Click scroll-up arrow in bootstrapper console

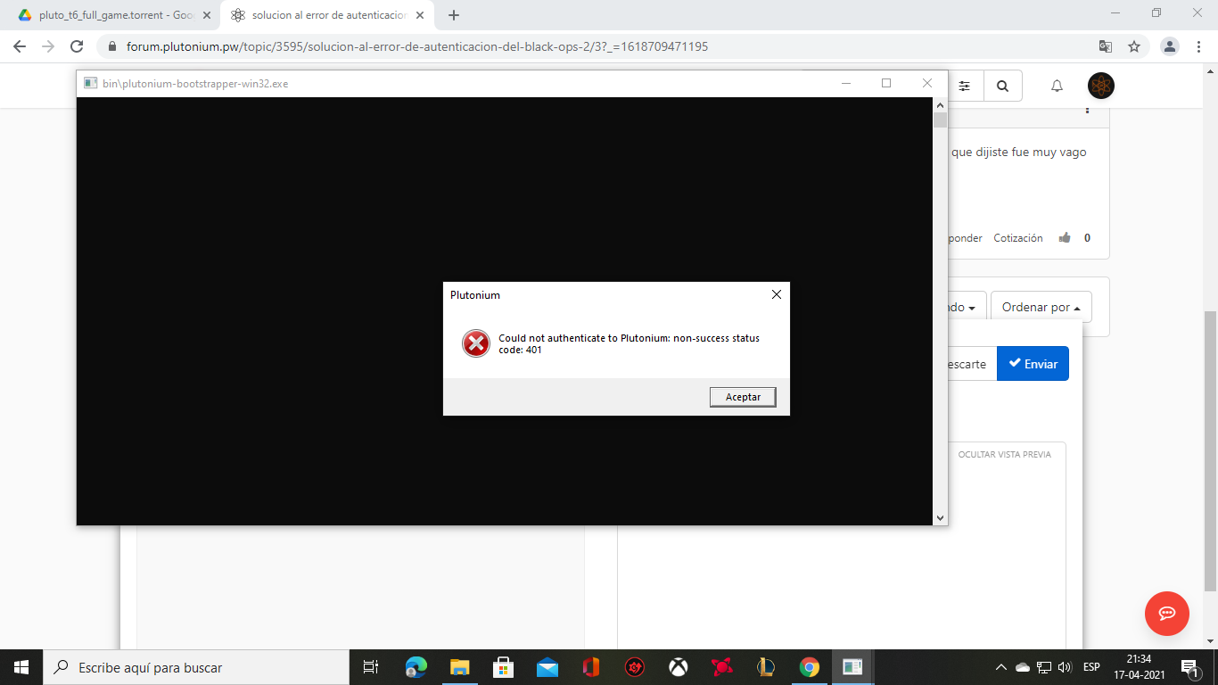[940, 105]
